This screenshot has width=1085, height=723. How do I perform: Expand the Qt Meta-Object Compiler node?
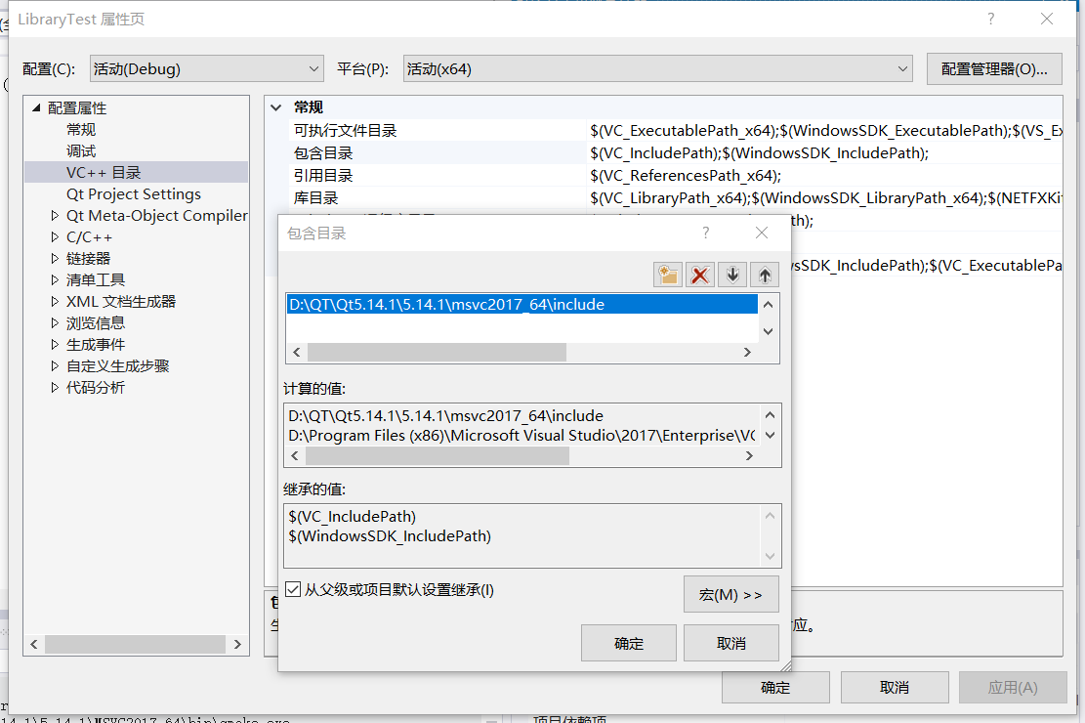pos(156,215)
